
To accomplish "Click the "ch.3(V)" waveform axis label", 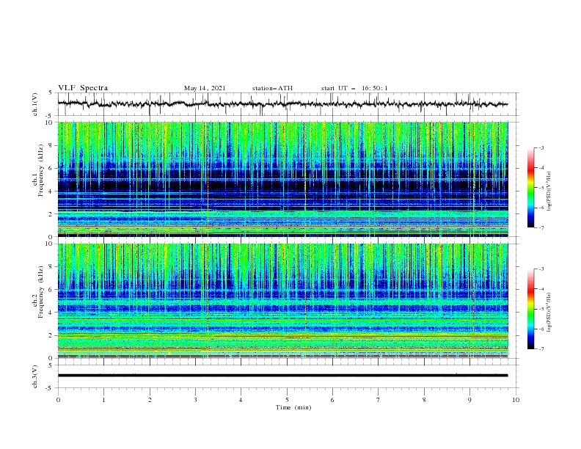I will [35, 376].
